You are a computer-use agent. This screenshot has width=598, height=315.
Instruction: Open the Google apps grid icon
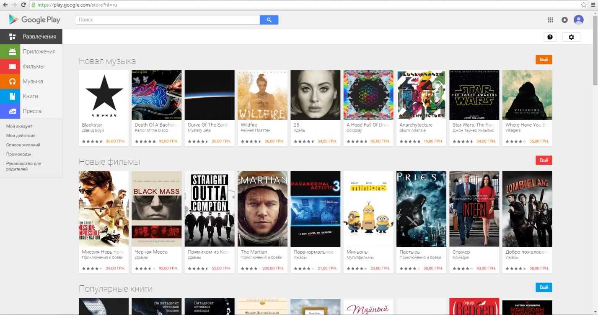pos(551,20)
